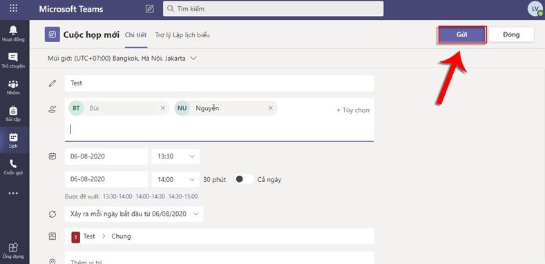Open the app launcher grid icon
The height and width of the screenshot is (264, 545).
[x=14, y=8]
